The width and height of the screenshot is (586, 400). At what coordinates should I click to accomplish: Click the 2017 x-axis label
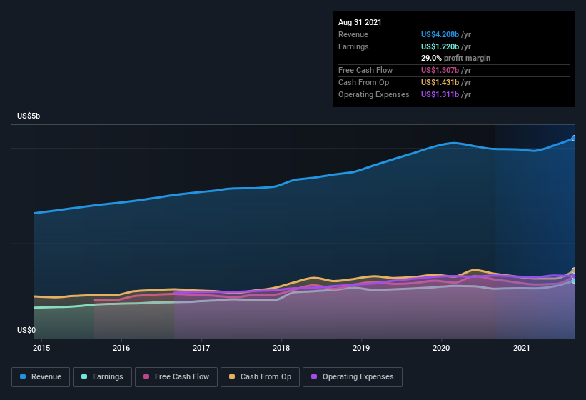tap(201, 348)
